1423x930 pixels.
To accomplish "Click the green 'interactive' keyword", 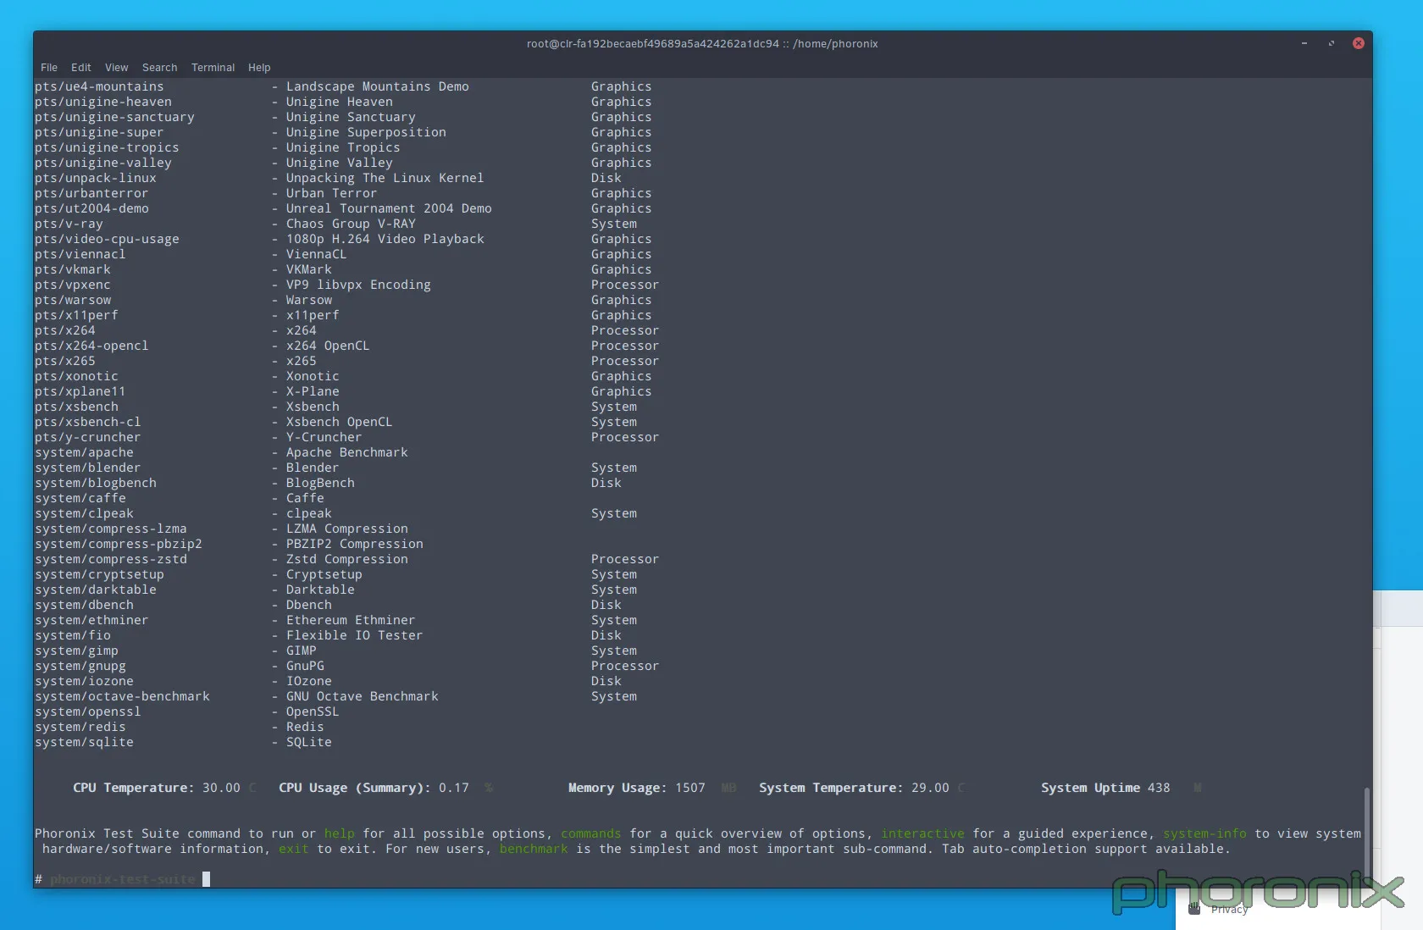I will coord(922,833).
